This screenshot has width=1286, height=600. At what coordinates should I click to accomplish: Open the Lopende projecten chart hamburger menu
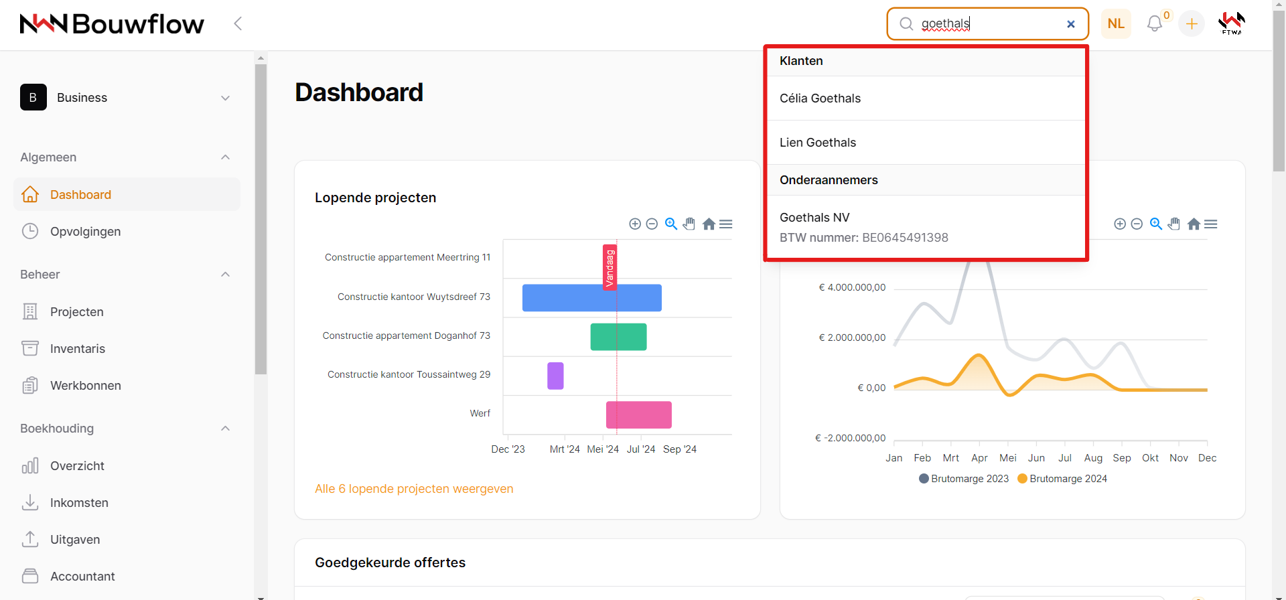pos(725,224)
